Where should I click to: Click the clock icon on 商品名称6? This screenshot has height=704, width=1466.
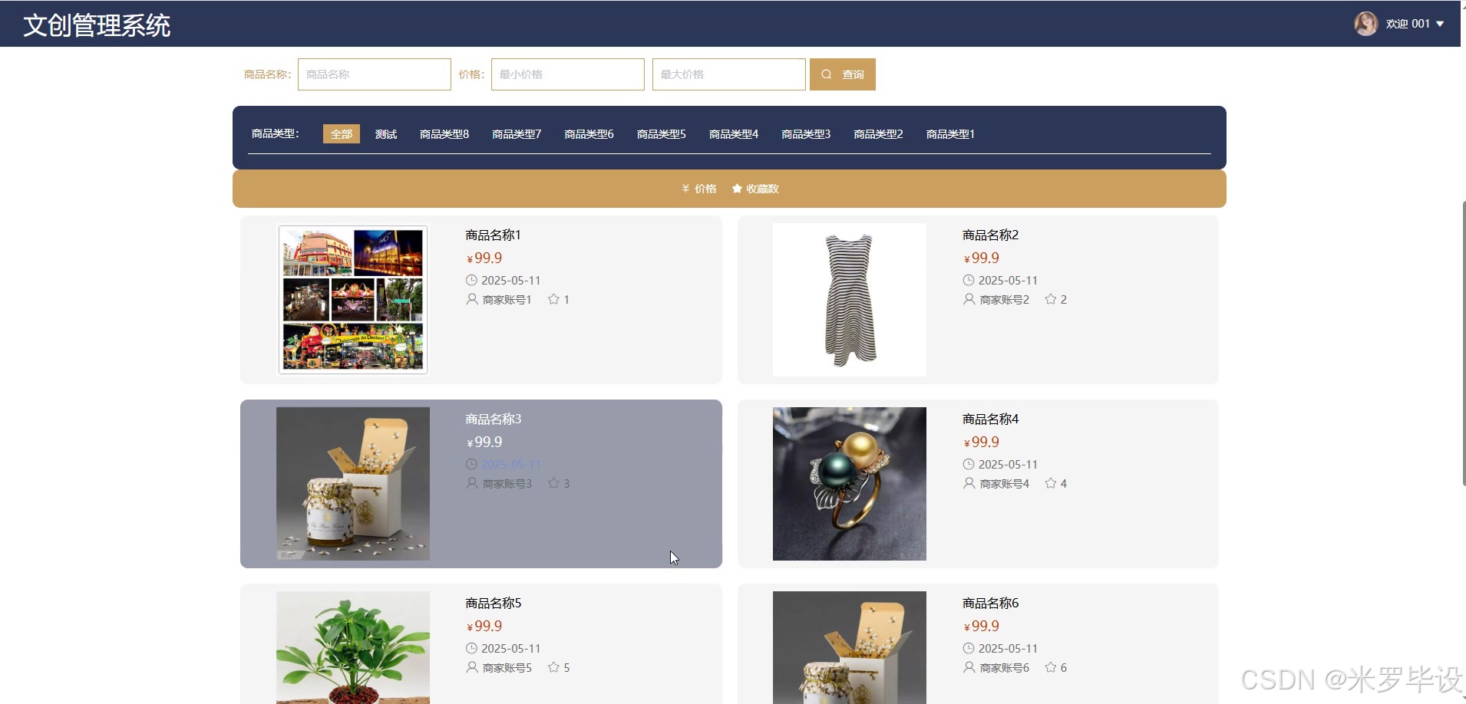coord(969,648)
